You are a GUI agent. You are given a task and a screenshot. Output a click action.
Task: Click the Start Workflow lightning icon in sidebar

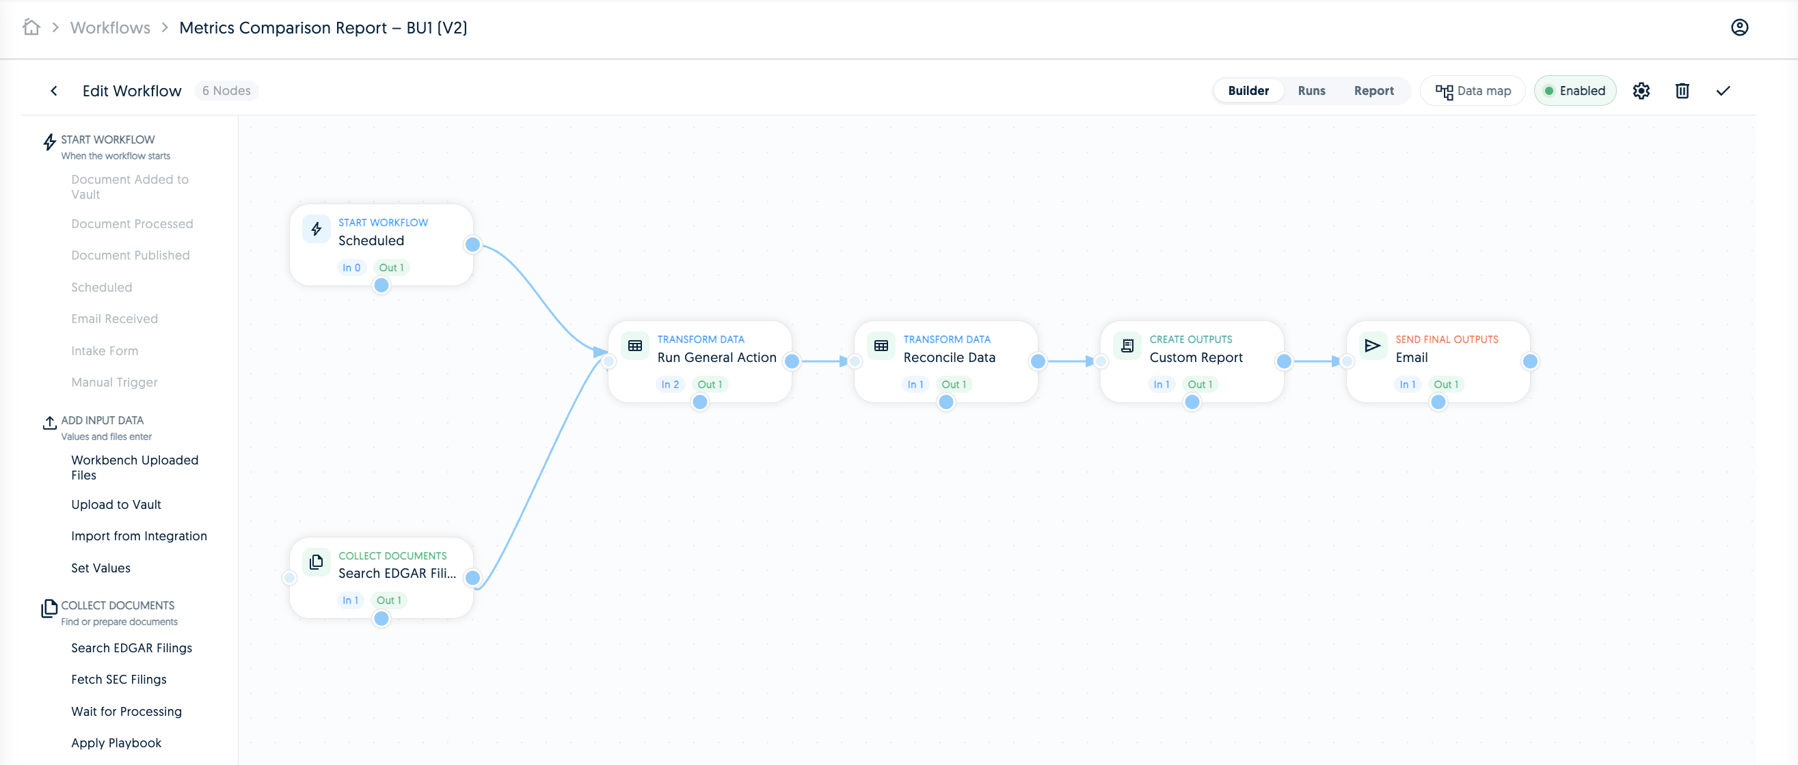[x=49, y=142]
